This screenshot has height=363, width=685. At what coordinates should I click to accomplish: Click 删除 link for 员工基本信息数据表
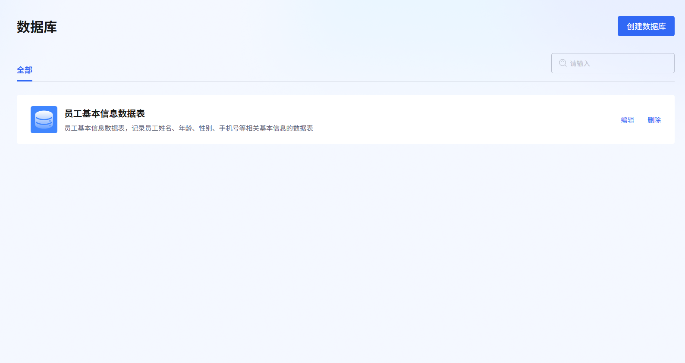click(x=654, y=120)
